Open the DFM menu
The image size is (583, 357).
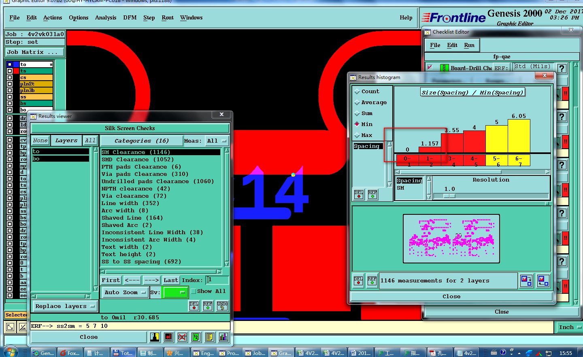click(x=130, y=18)
